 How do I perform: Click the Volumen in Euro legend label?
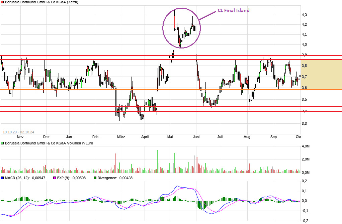pos(49,143)
